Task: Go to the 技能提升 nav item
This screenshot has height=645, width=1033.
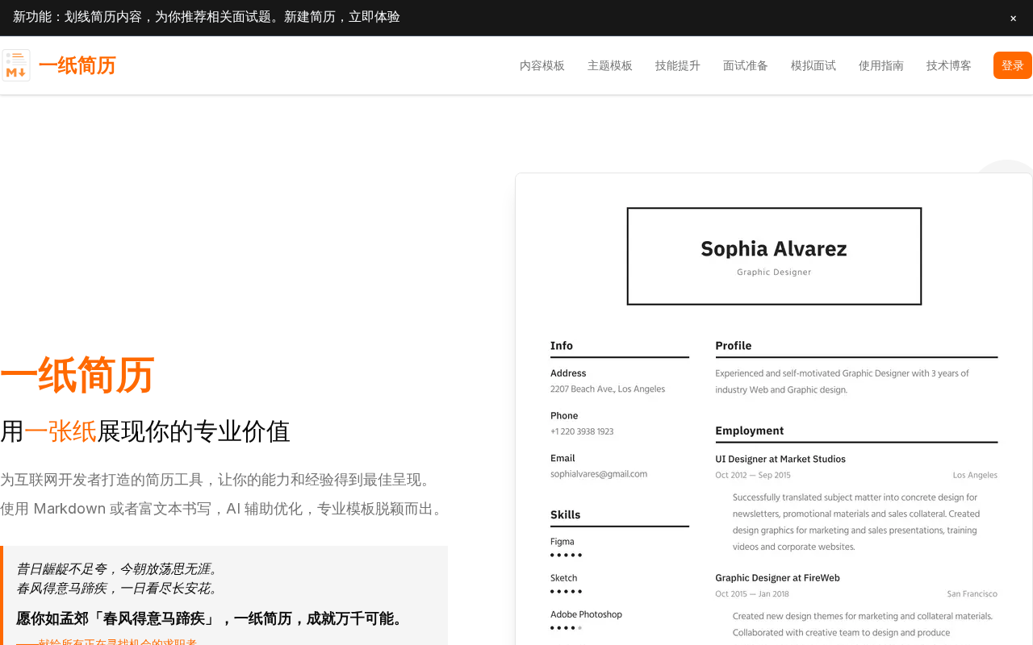Action: [678, 66]
